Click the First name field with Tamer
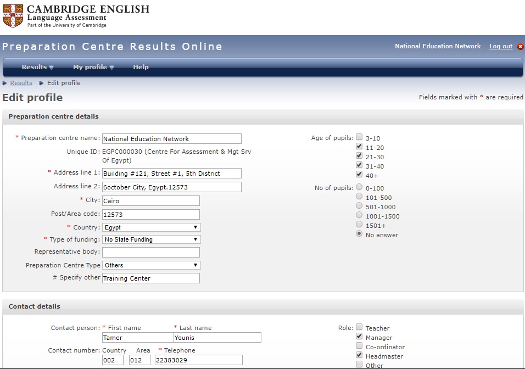The image size is (525, 369). 138,338
